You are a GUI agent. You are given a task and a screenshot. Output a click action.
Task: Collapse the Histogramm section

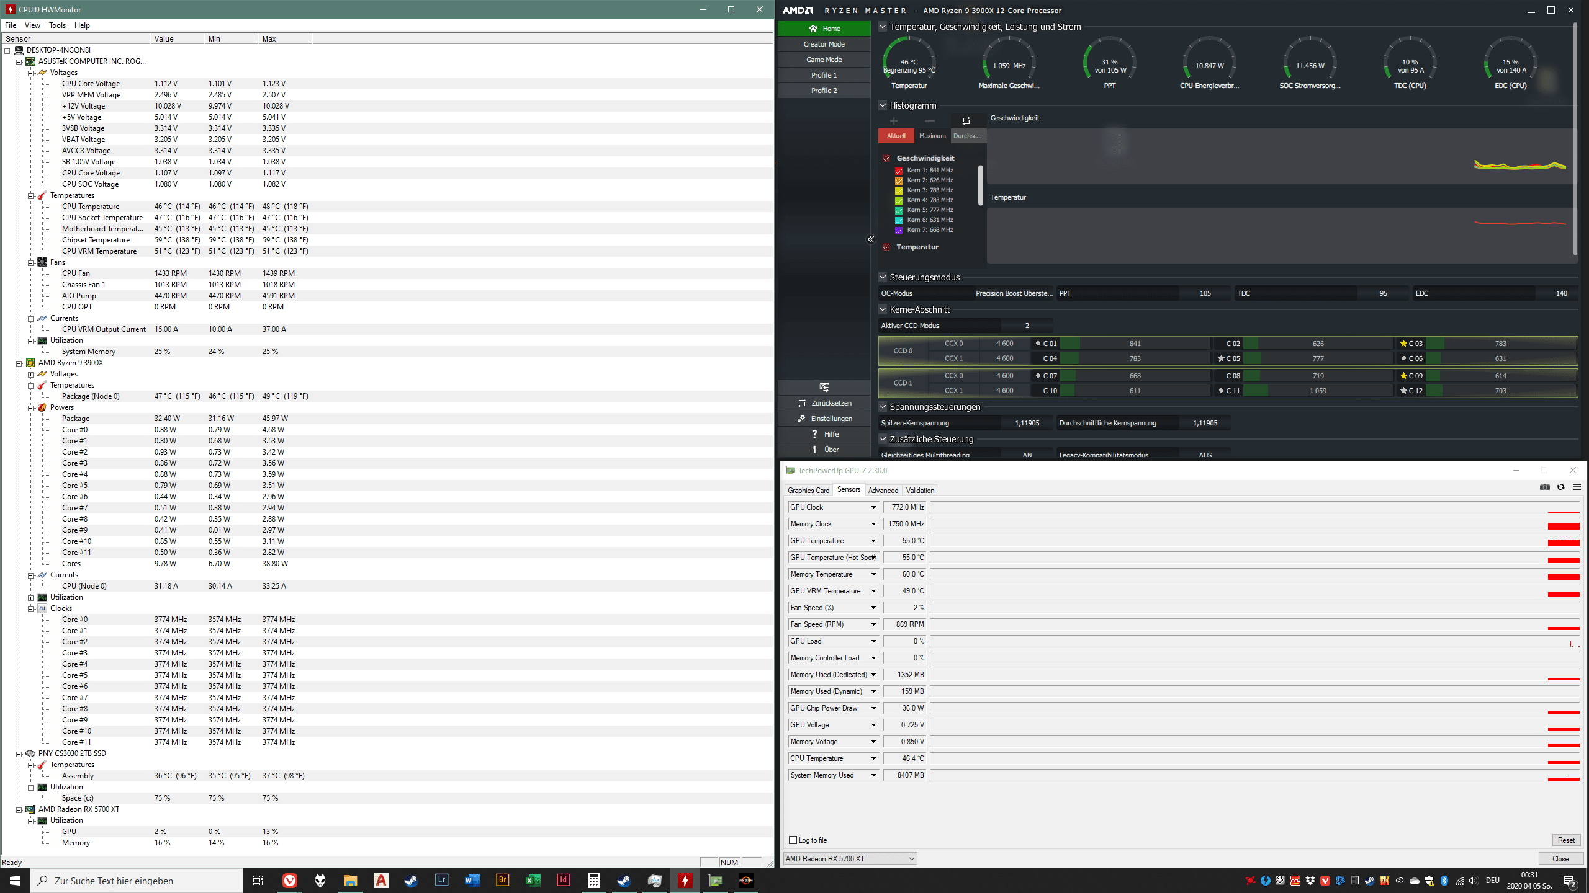click(883, 105)
